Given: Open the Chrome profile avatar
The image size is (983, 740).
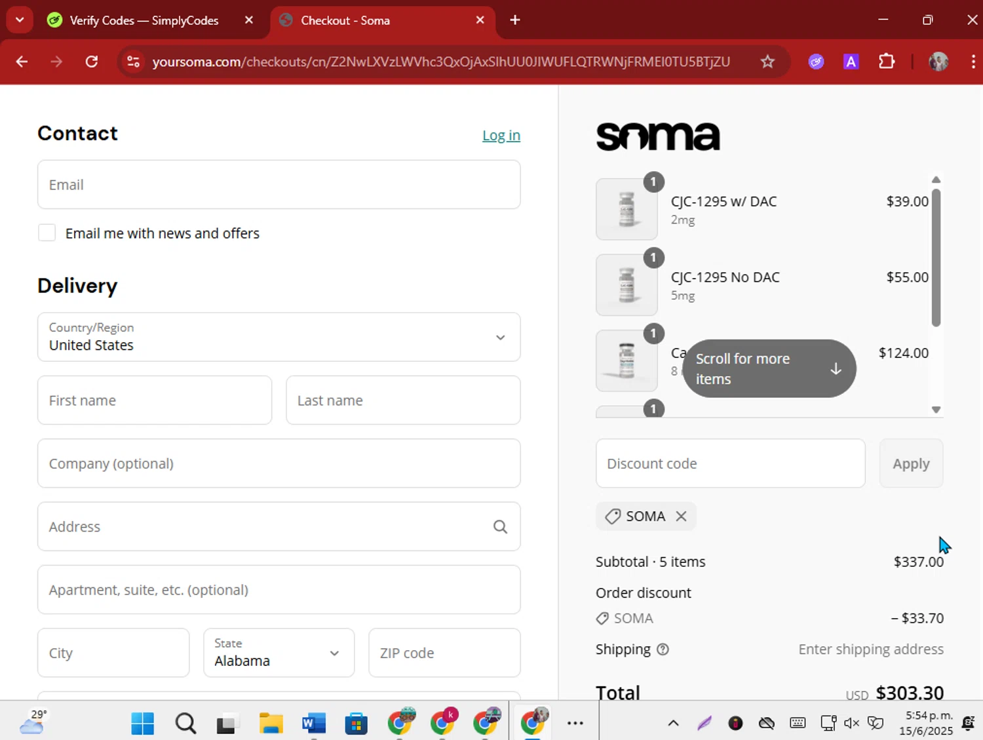Looking at the screenshot, I should click(x=938, y=62).
